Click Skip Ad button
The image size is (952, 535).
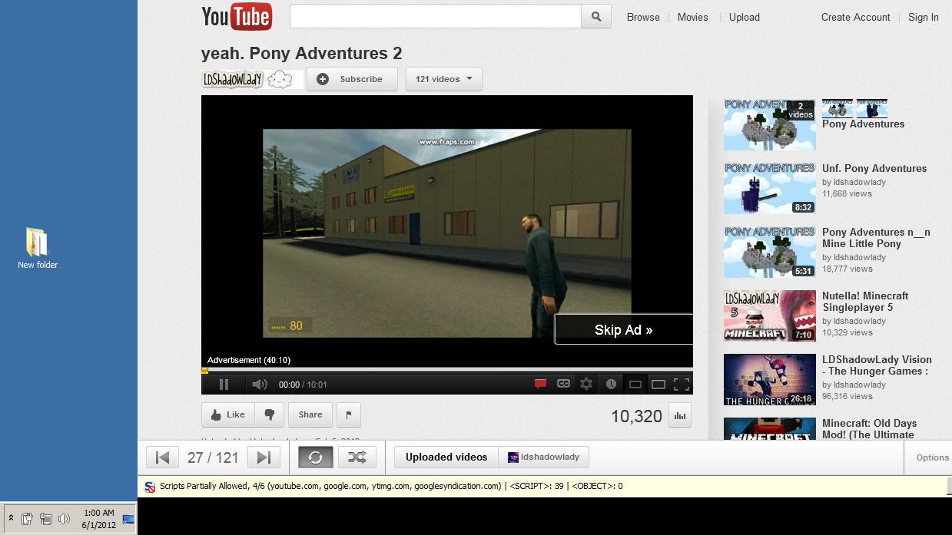coord(623,329)
